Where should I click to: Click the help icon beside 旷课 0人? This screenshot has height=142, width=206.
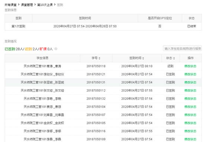pyautogui.click(x=56, y=49)
